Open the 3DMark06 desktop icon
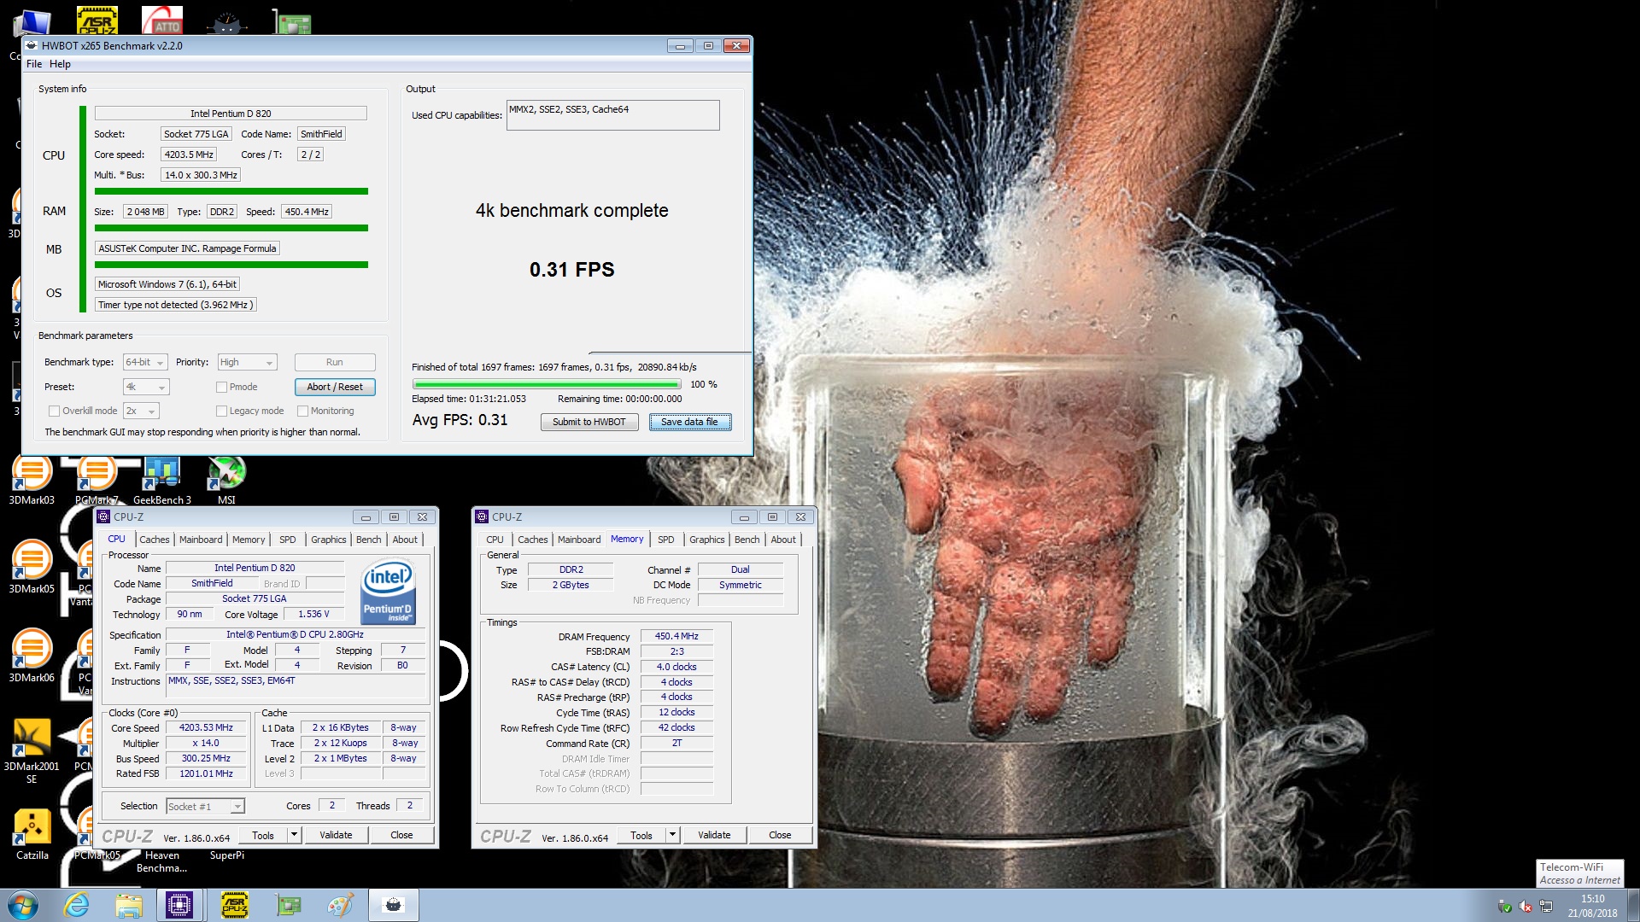 [32, 656]
